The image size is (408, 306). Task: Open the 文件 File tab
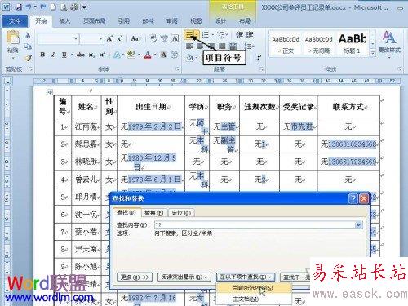15,20
